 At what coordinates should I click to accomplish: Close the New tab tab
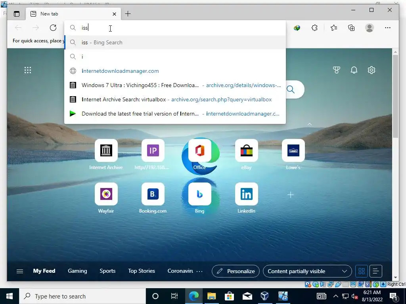click(114, 14)
